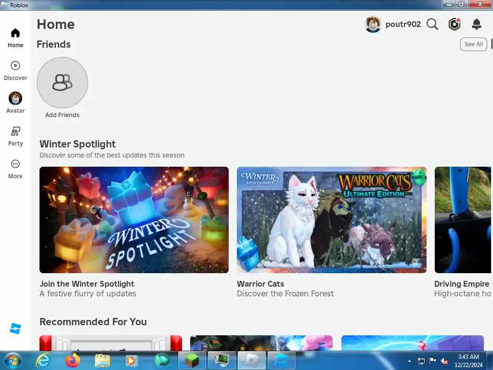Open the Driving Empire thumbnail
This screenshot has height=370, width=493.
point(463,220)
